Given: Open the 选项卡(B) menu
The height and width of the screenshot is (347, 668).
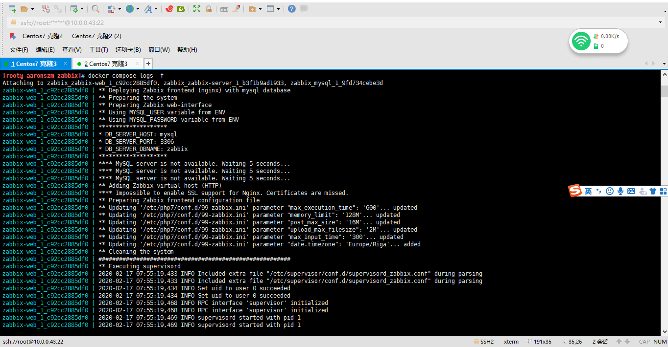Looking at the screenshot, I should click(x=128, y=50).
